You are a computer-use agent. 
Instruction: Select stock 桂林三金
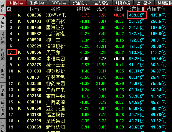click(x=55, y=65)
